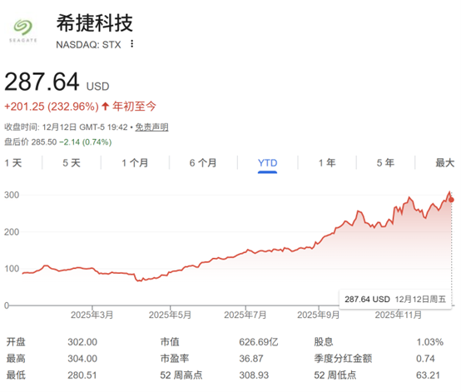Click the 希捷科技 company title
Viewport: 461px width, 392px height.
click(95, 23)
